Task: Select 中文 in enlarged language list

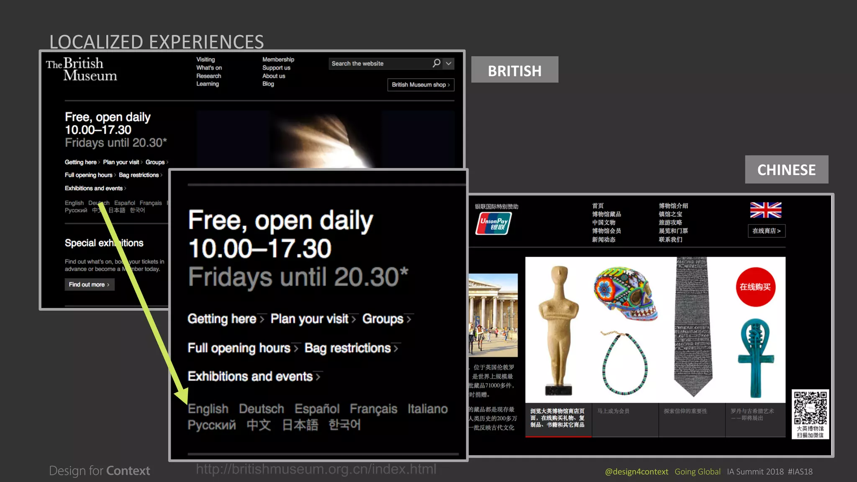Action: click(259, 425)
